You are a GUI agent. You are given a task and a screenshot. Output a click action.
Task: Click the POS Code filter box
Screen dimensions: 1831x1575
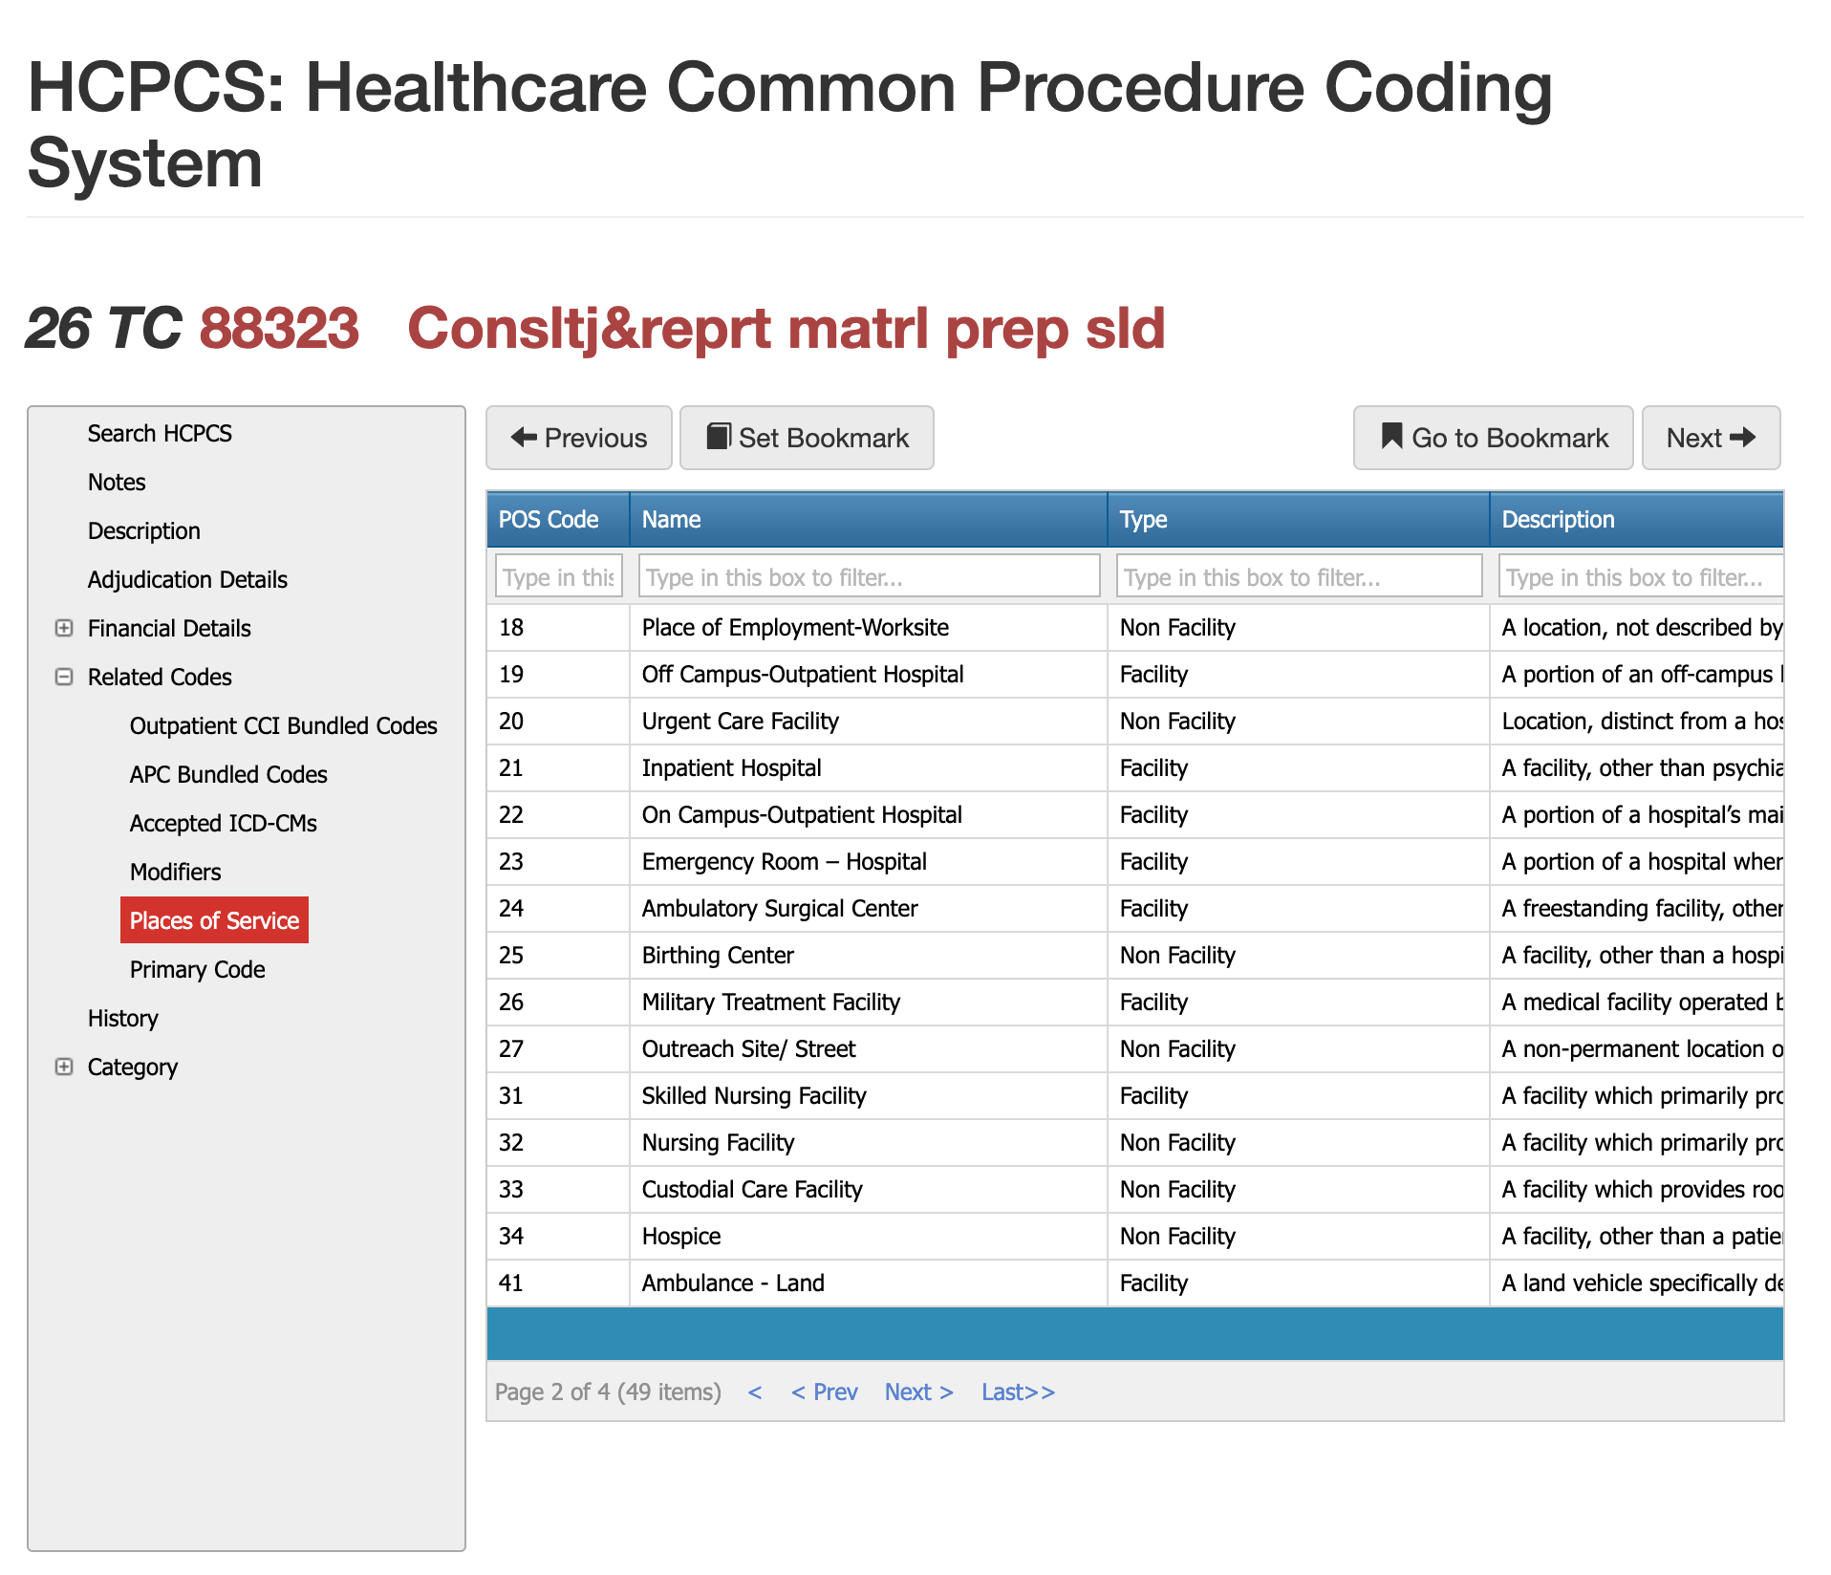tap(558, 576)
